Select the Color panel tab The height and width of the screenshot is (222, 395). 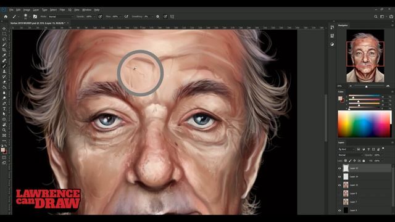click(x=341, y=92)
